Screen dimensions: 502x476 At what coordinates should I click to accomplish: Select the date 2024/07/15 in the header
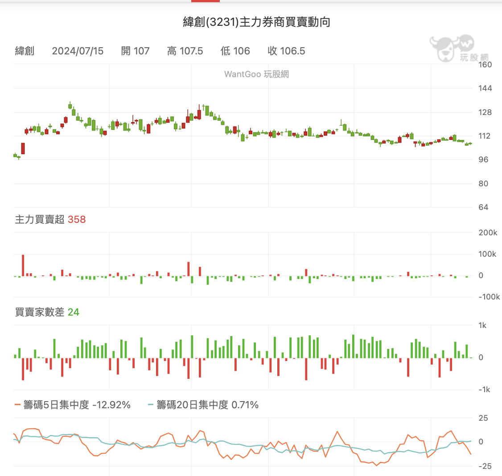pyautogui.click(x=78, y=51)
